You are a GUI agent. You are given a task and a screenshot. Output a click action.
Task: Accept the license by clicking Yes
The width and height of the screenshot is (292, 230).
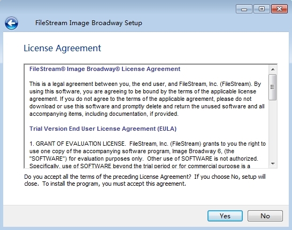[x=225, y=216]
